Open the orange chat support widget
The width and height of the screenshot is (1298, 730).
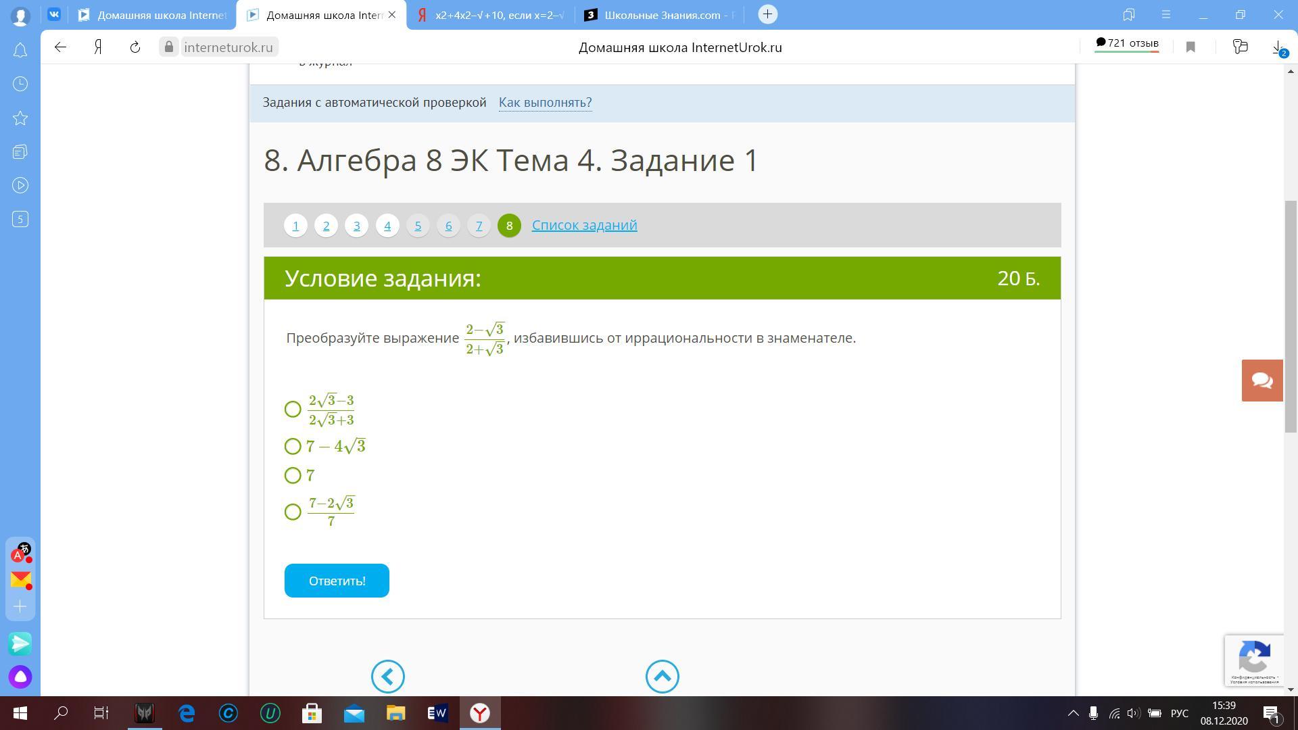coord(1261,381)
